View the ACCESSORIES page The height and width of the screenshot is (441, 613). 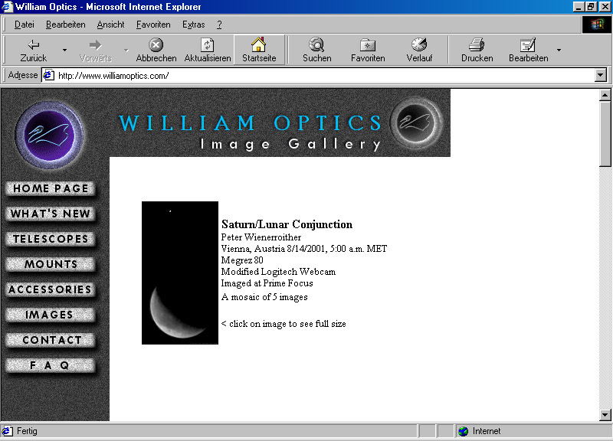pos(51,289)
